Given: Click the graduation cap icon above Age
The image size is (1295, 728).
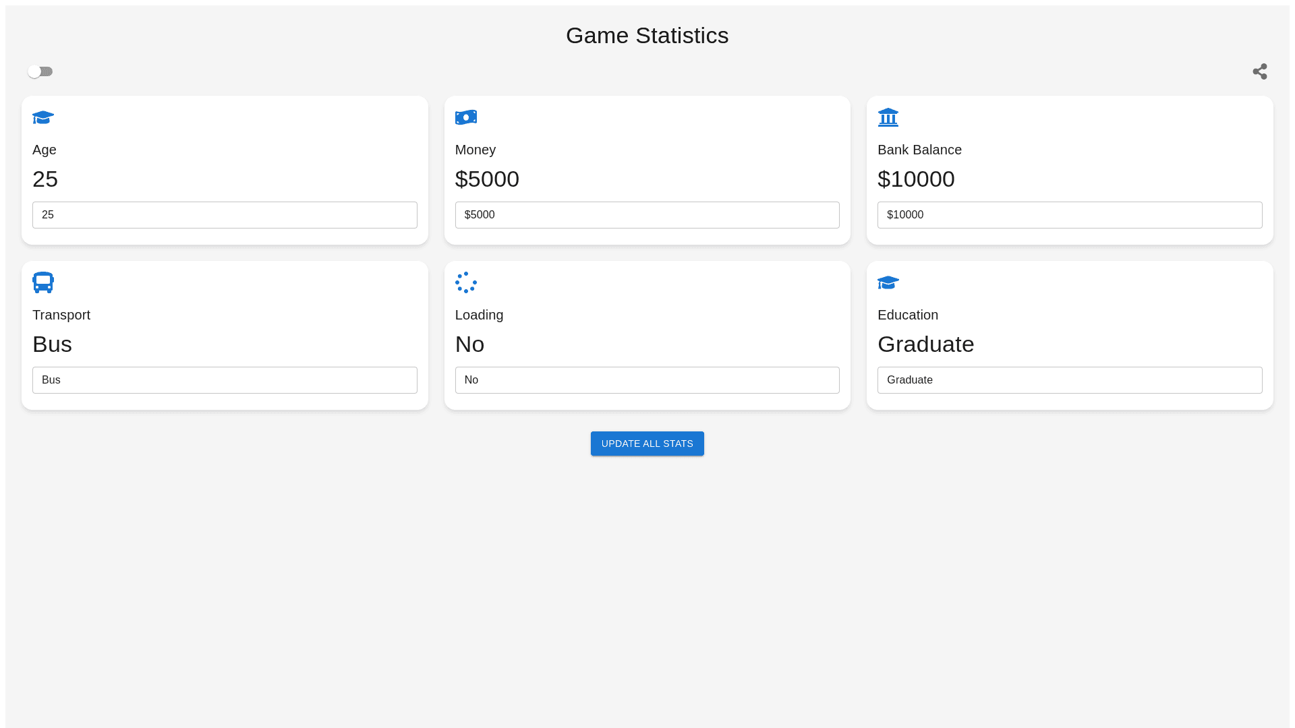Looking at the screenshot, I should click(43, 117).
